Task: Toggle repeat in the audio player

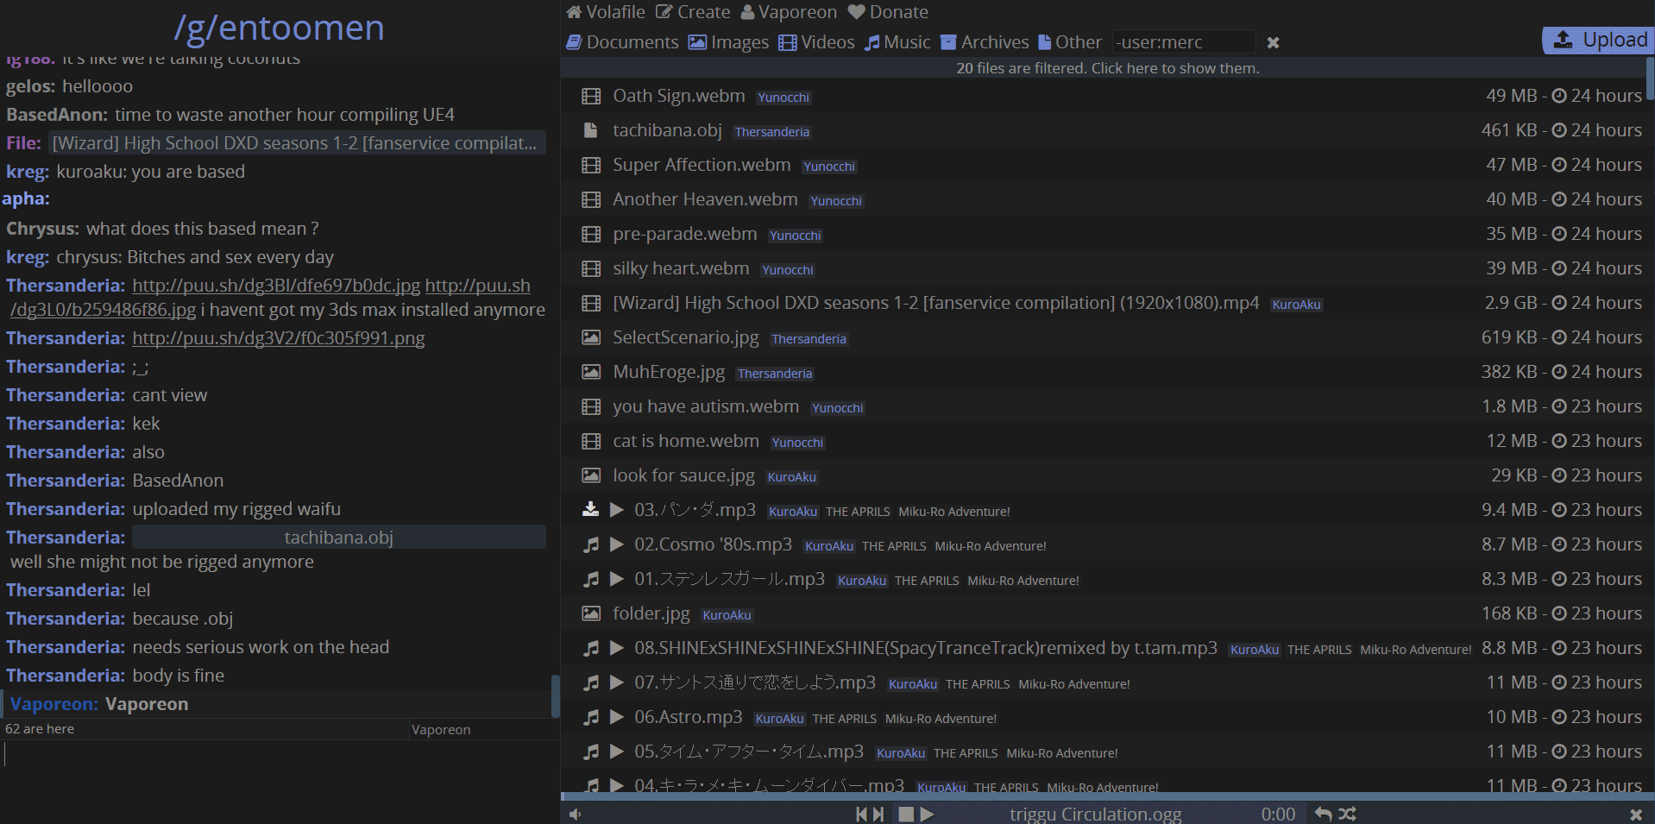Action: (x=1323, y=814)
